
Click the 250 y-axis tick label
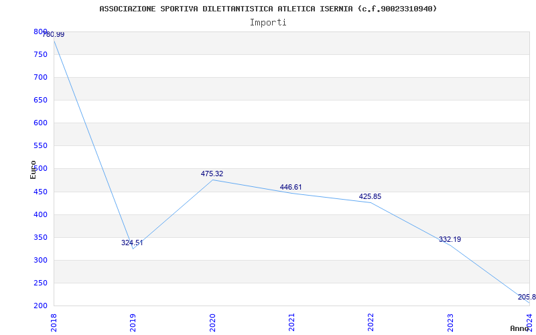(40, 283)
